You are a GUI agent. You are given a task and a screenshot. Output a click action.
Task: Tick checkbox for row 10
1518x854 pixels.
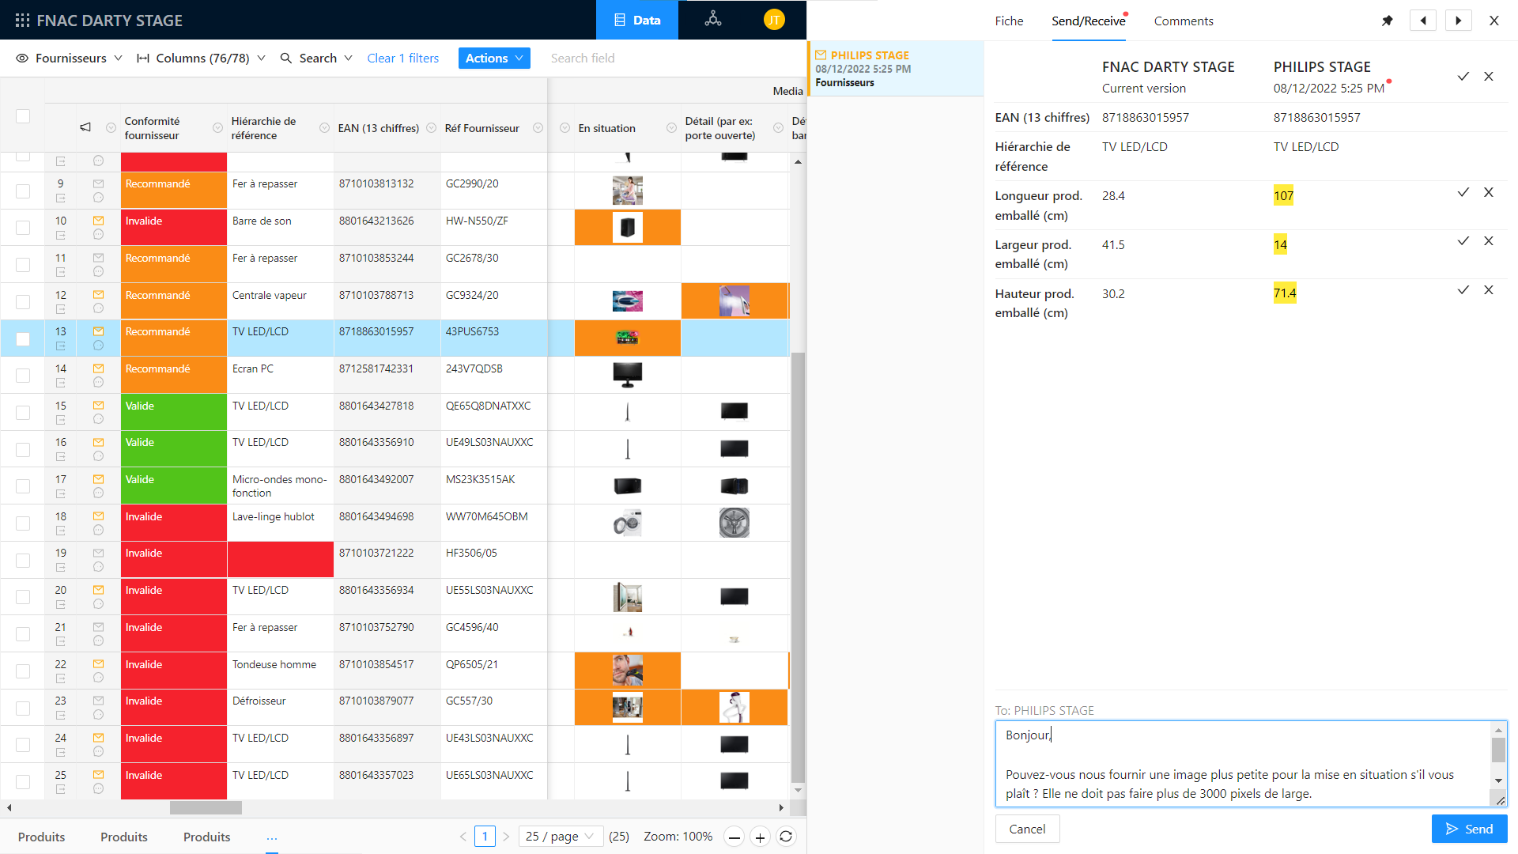pos(23,228)
